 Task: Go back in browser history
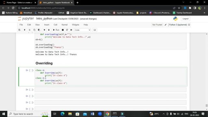3,8
